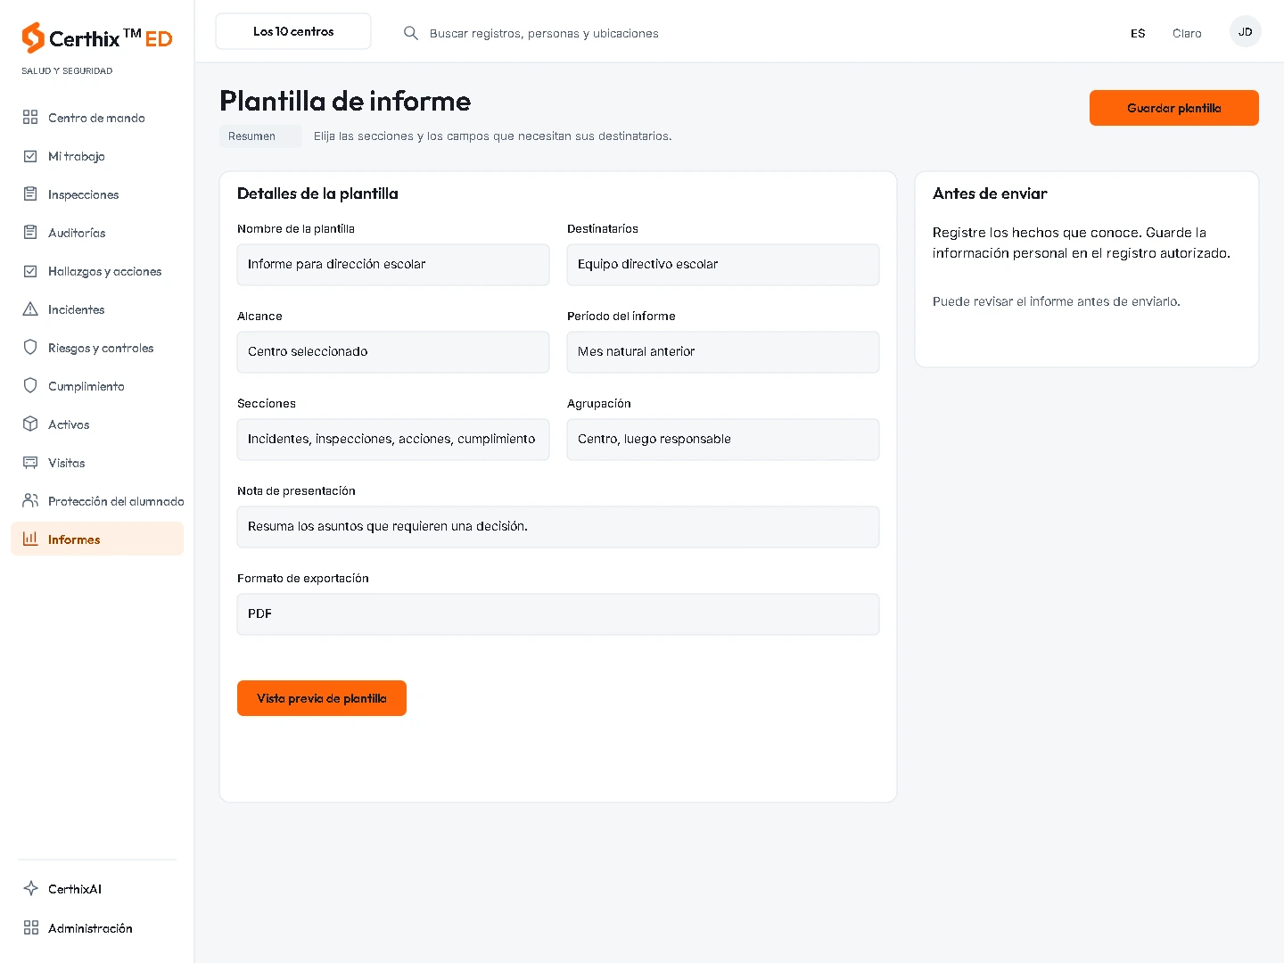This screenshot has height=963, width=1284.
Task: Open the Centro de mando dashboard icon
Action: (30, 118)
